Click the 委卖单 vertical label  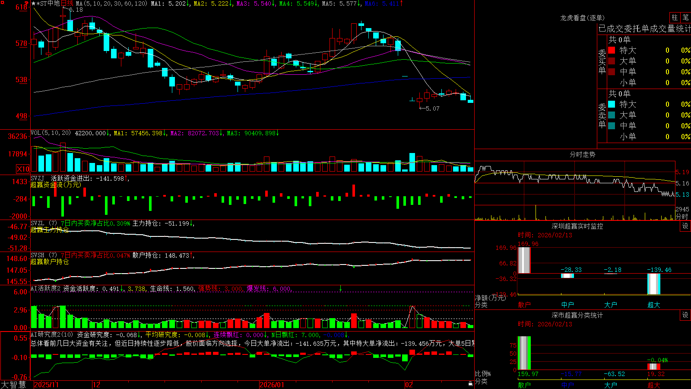602,115
